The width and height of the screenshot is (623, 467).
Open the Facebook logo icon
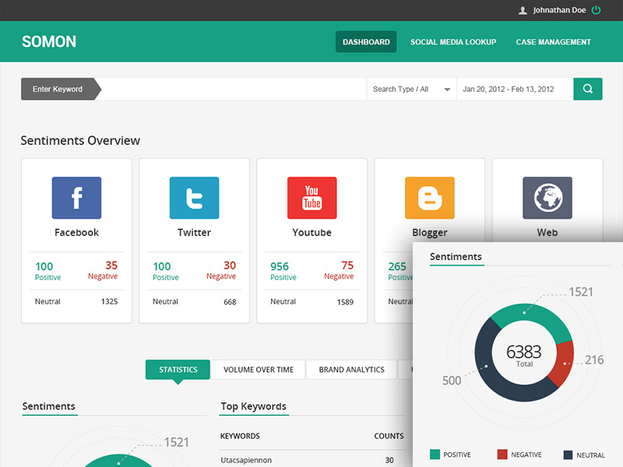pos(76,198)
